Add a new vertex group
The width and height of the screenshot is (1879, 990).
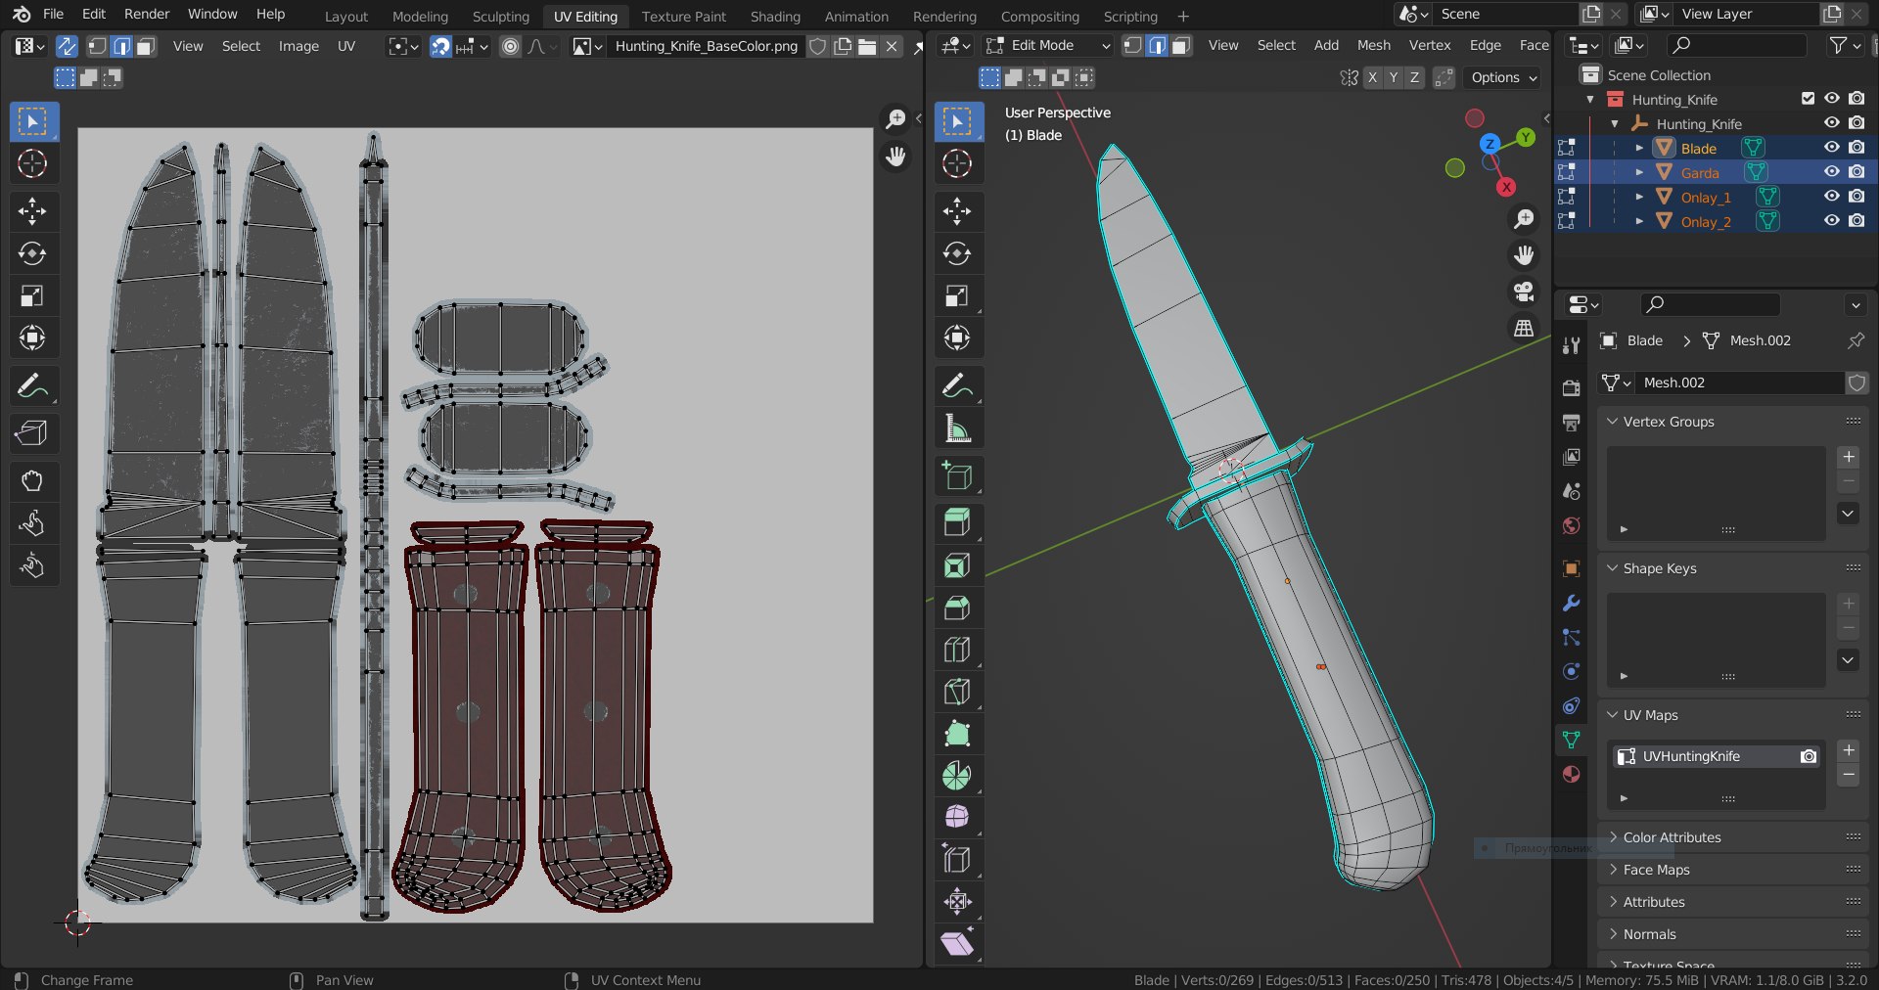tap(1848, 457)
